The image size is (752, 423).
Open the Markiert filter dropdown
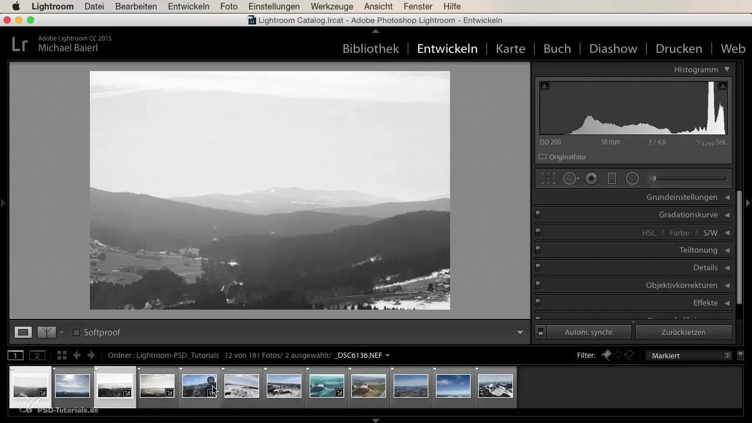coord(688,355)
